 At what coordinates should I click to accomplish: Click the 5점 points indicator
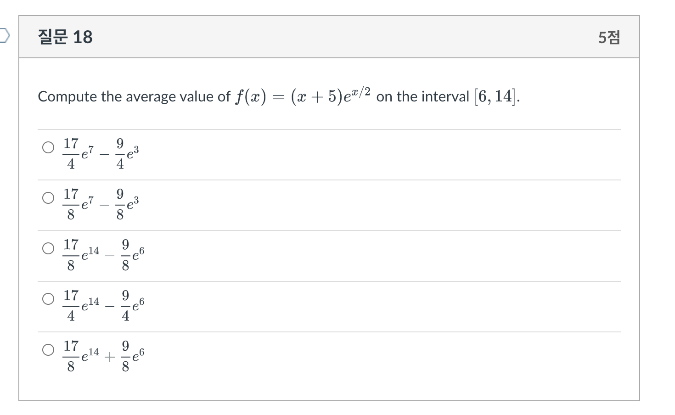coord(609,37)
